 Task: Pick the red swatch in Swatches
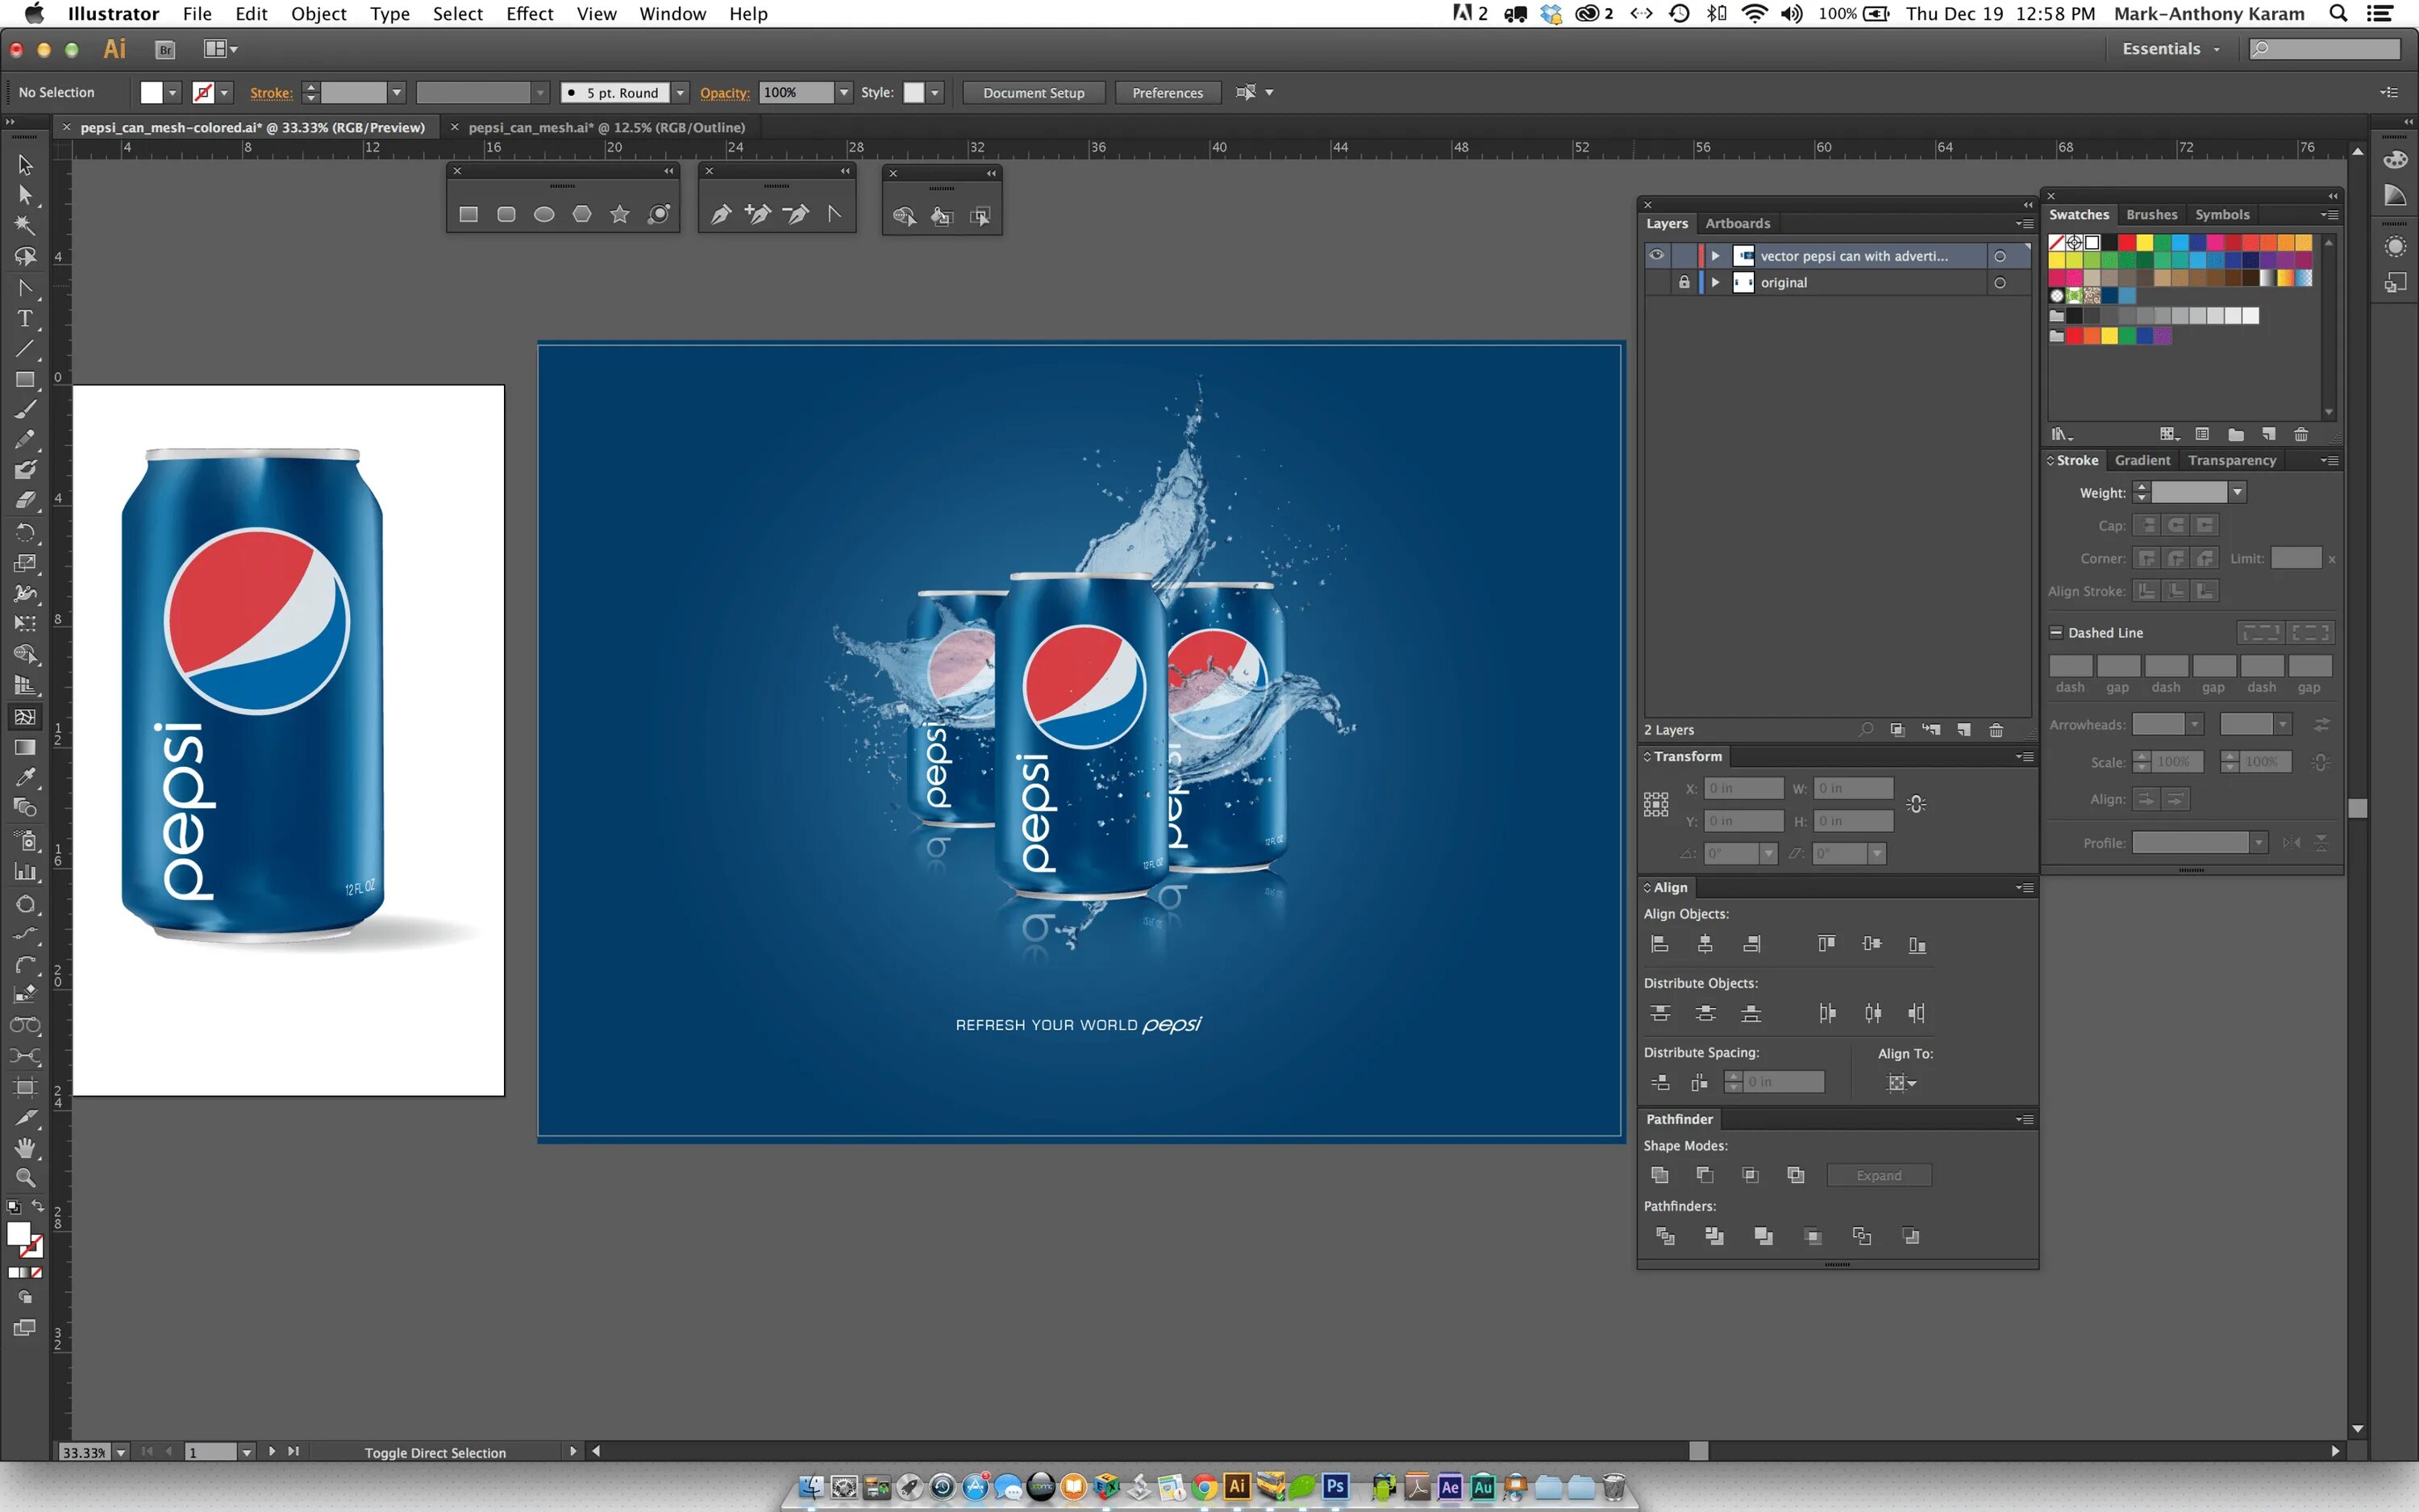[x=2126, y=242]
